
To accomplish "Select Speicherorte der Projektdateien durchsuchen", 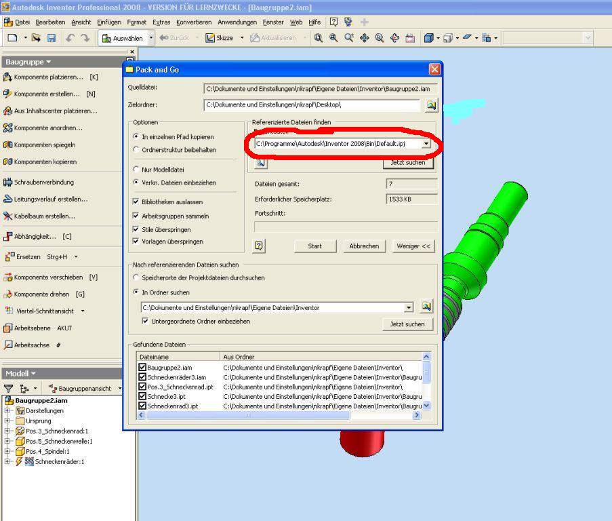I will click(136, 277).
